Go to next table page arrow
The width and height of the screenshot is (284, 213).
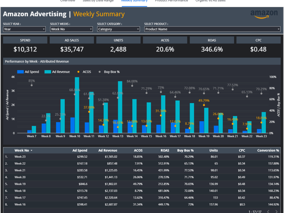276,211
